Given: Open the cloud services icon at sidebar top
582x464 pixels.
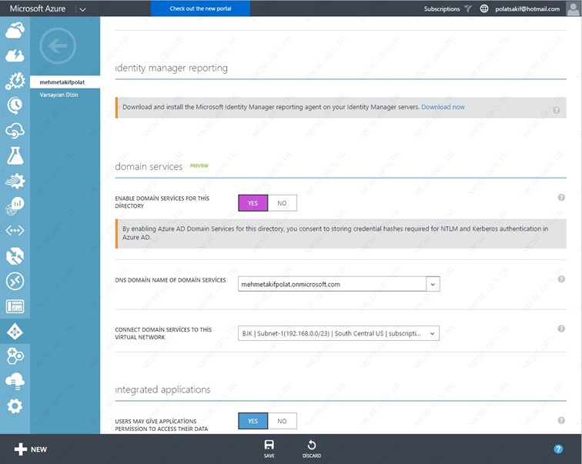Looking at the screenshot, I should coord(15,31).
